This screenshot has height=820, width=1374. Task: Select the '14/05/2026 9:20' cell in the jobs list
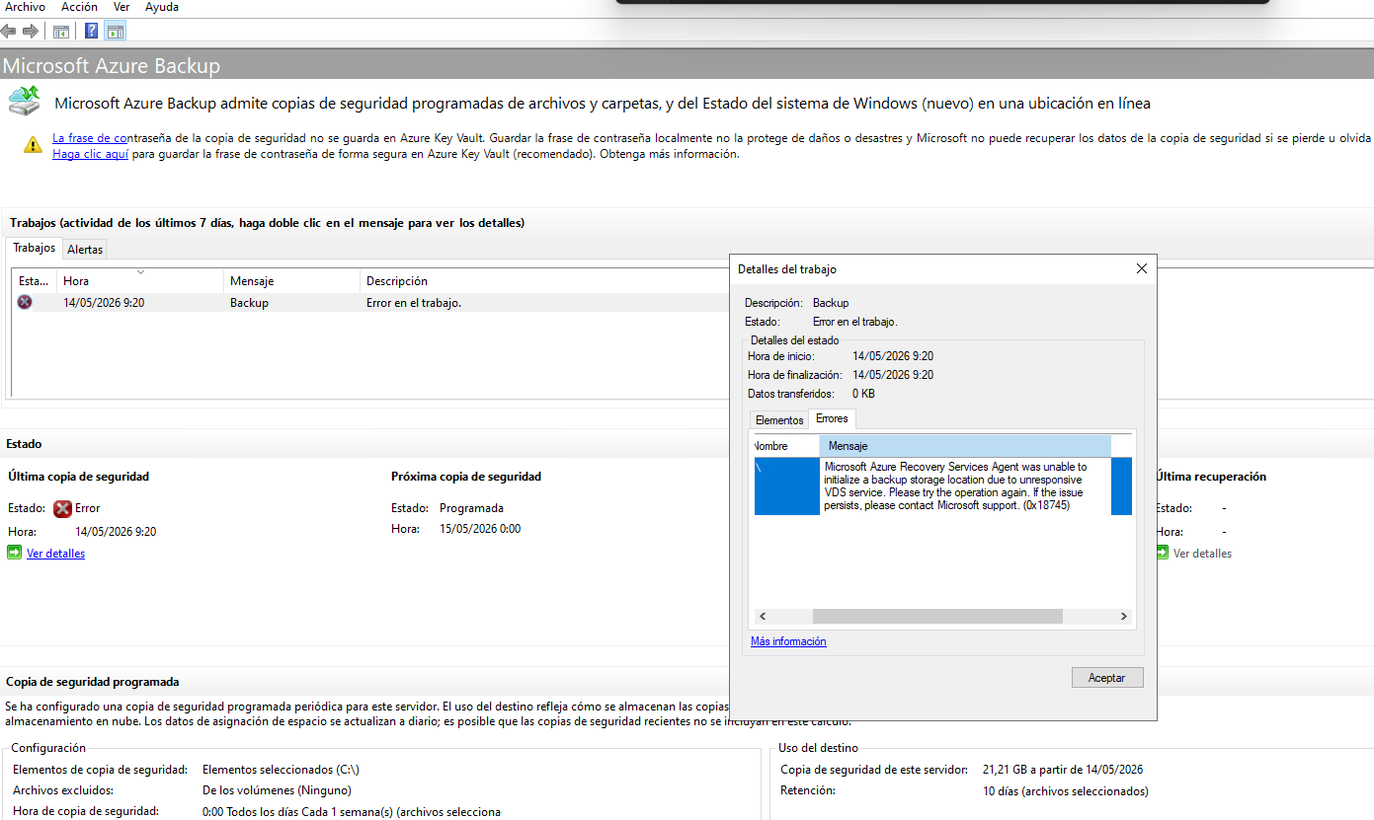(104, 303)
